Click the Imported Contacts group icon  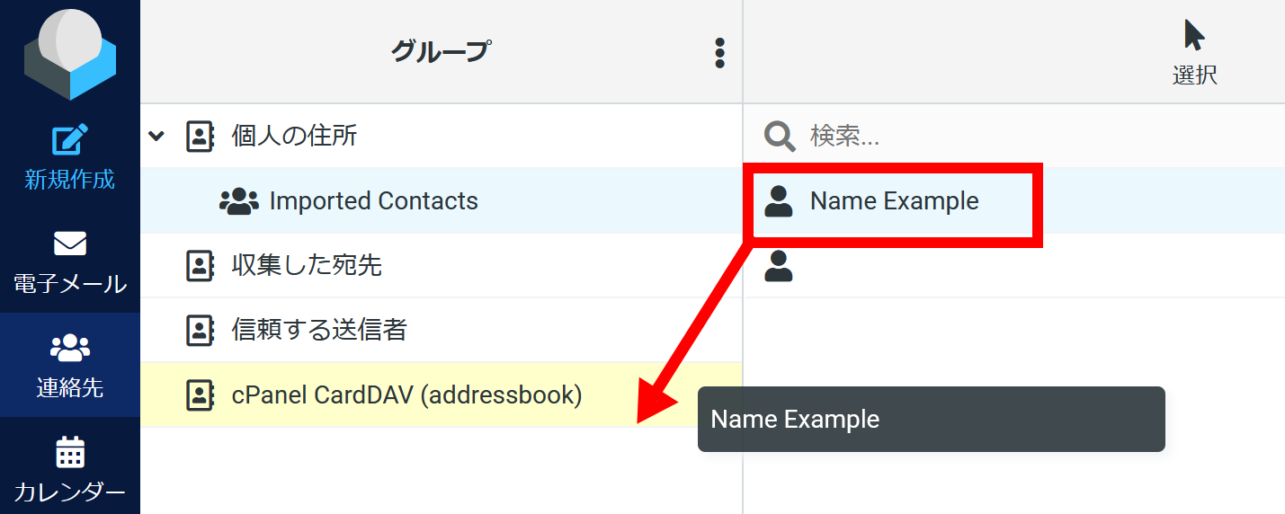click(x=239, y=201)
